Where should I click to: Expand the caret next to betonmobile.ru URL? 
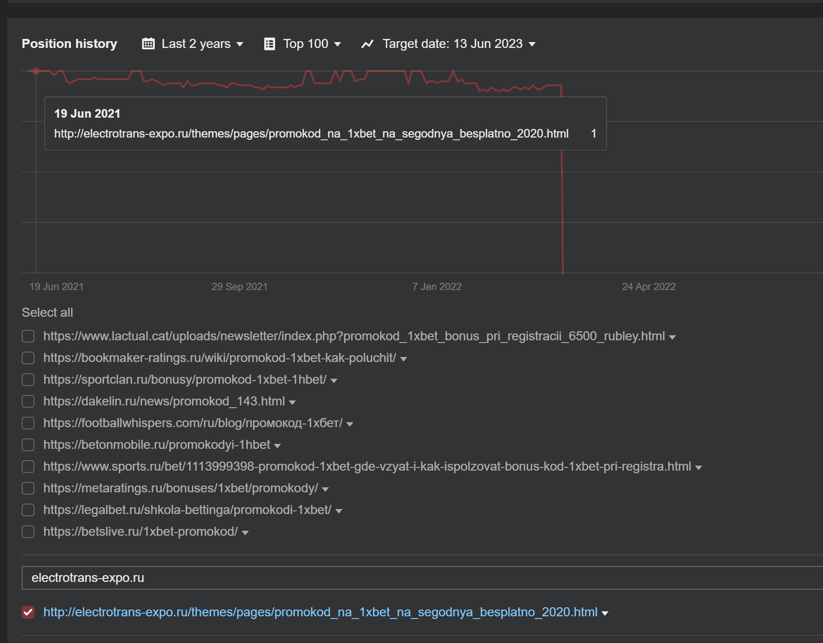point(277,446)
